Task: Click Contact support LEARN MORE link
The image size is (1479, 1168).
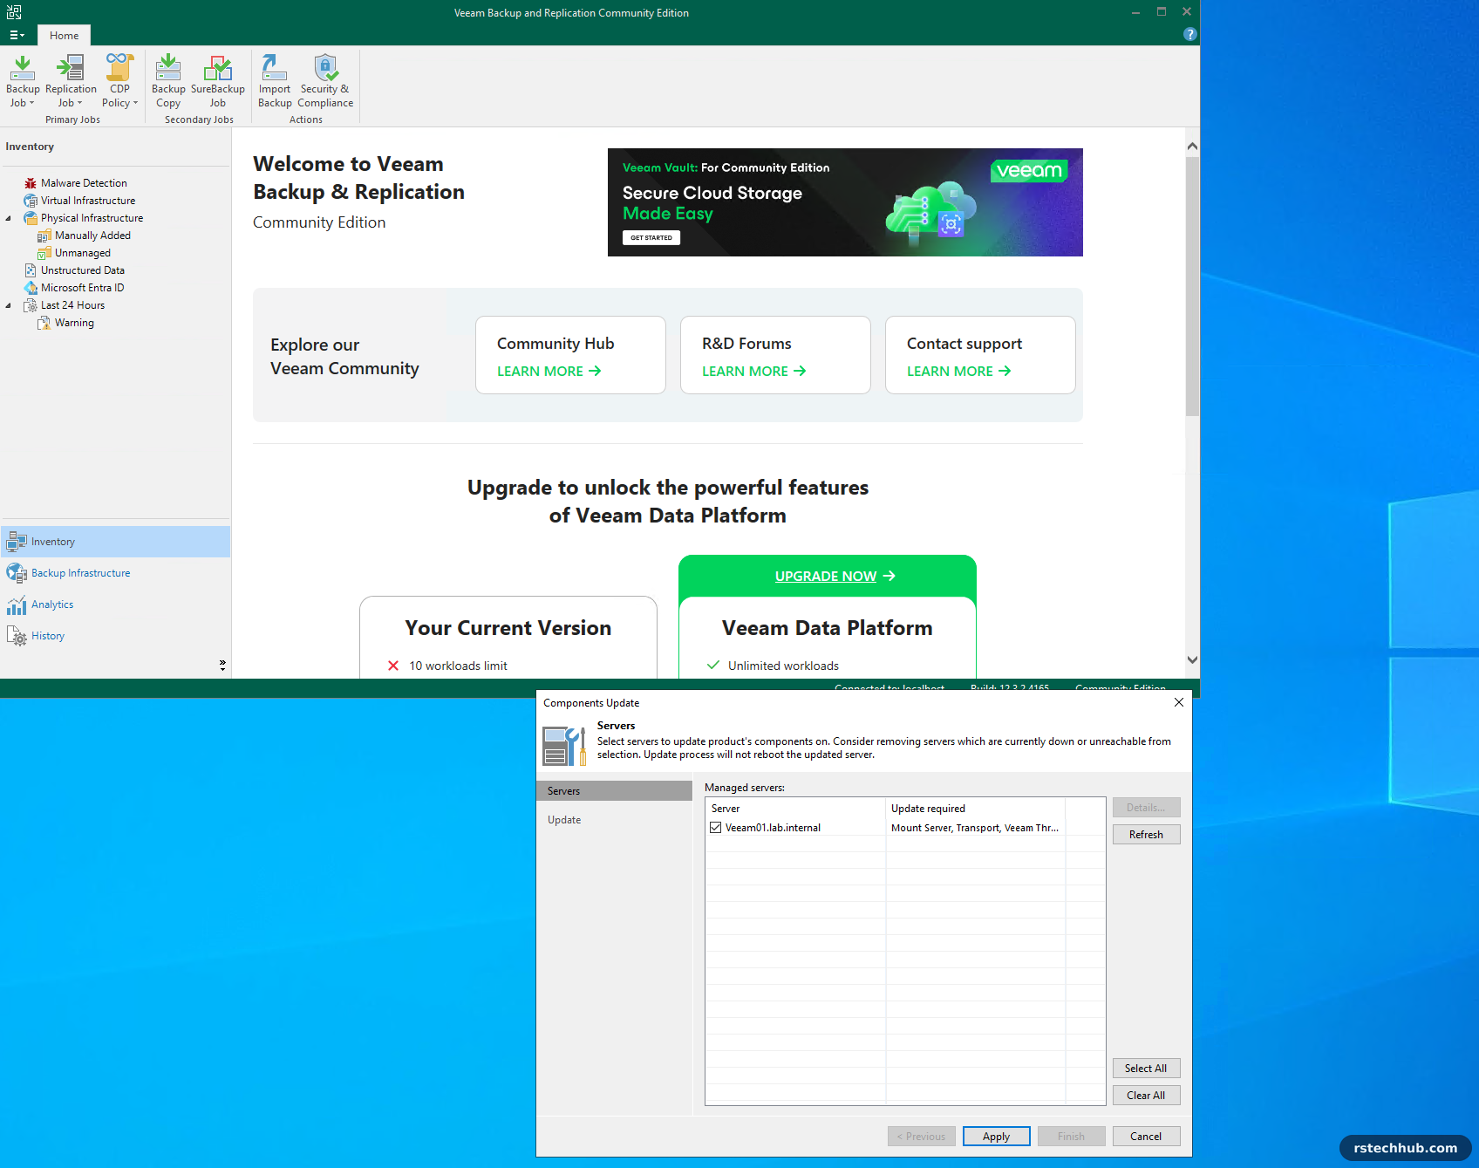Action: point(958,372)
